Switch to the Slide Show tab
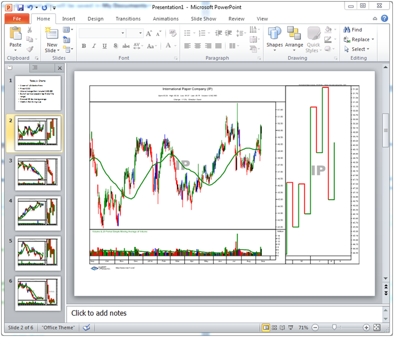 (204, 19)
